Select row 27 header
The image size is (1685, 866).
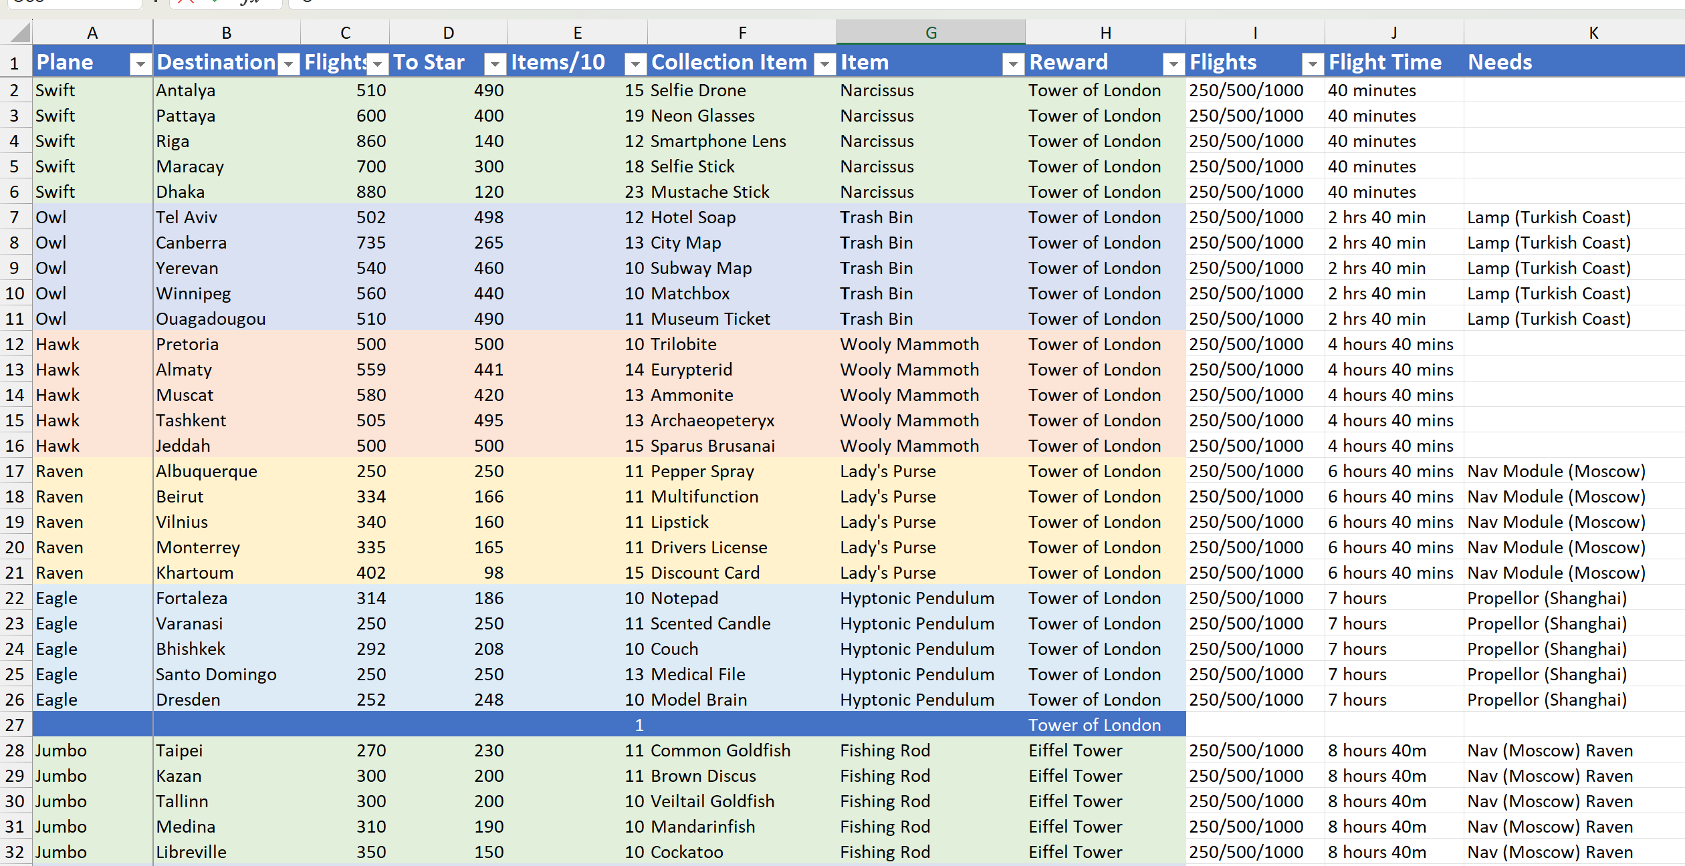(x=15, y=725)
